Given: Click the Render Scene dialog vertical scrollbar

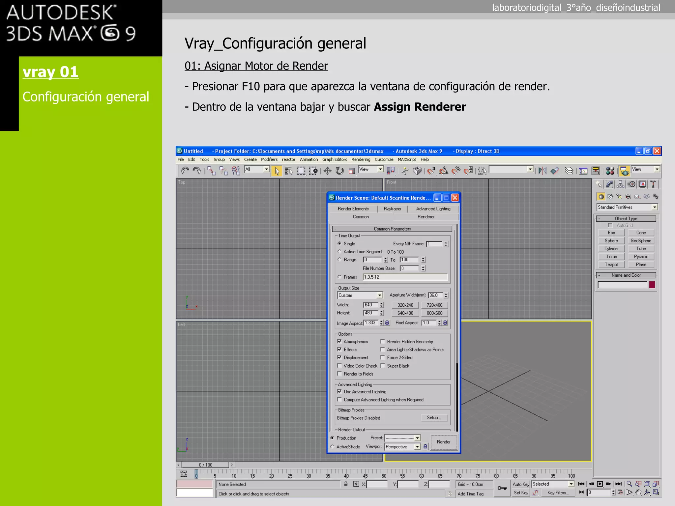Looking at the screenshot, I should coord(456,328).
